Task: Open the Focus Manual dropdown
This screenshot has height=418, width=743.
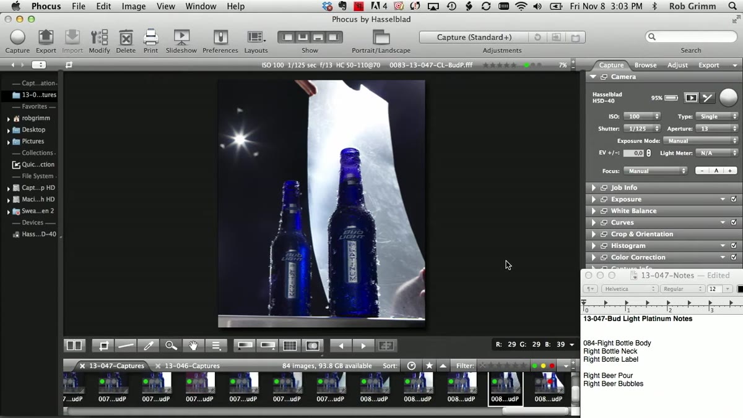Action: (x=655, y=171)
